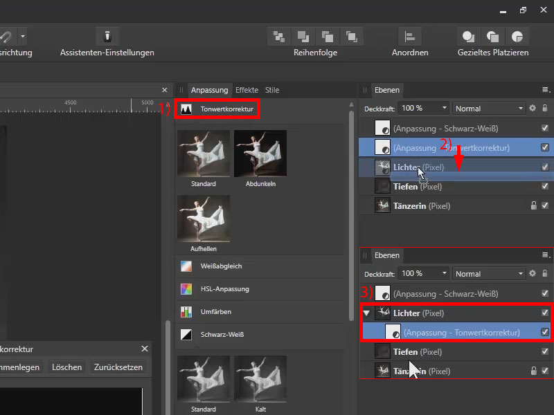
Task: Click third Gezieltes Platzieren icon
Action: point(517,37)
